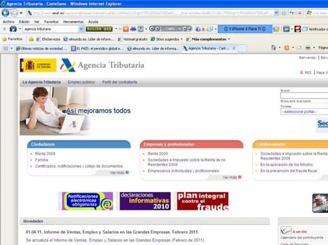Open the Edición menu

pyautogui.click(x=24, y=22)
